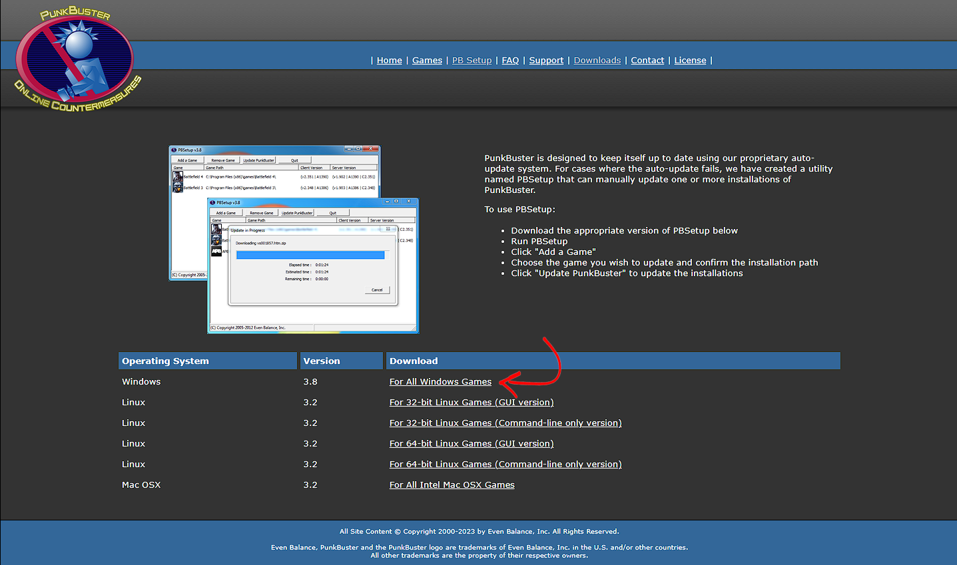Click the 'Click "Add a Game"' bullet
The height and width of the screenshot is (565, 957).
(x=553, y=252)
